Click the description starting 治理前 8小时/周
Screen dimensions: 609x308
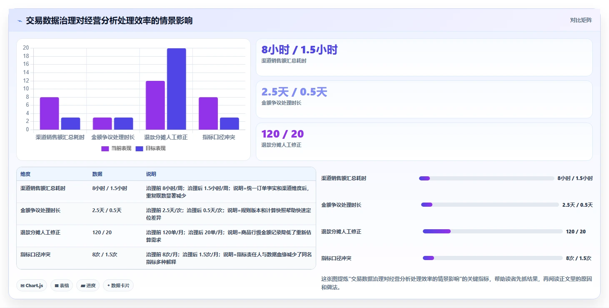pyautogui.click(x=228, y=192)
